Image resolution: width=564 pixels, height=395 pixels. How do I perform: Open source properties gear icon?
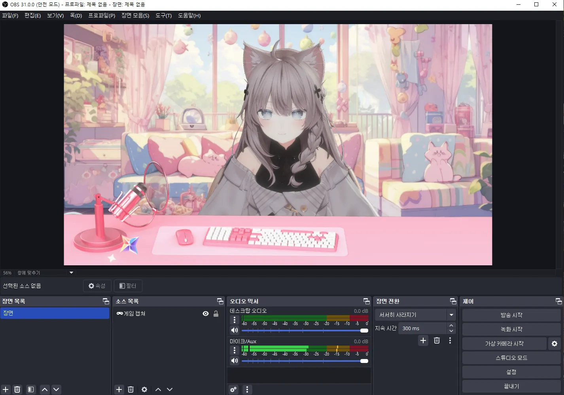[x=144, y=389]
